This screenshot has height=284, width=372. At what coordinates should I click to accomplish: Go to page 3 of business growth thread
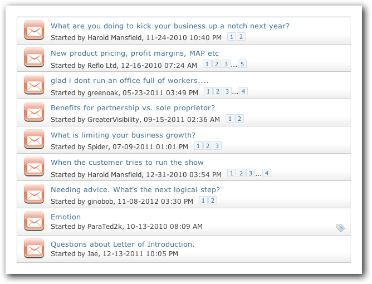(217, 146)
